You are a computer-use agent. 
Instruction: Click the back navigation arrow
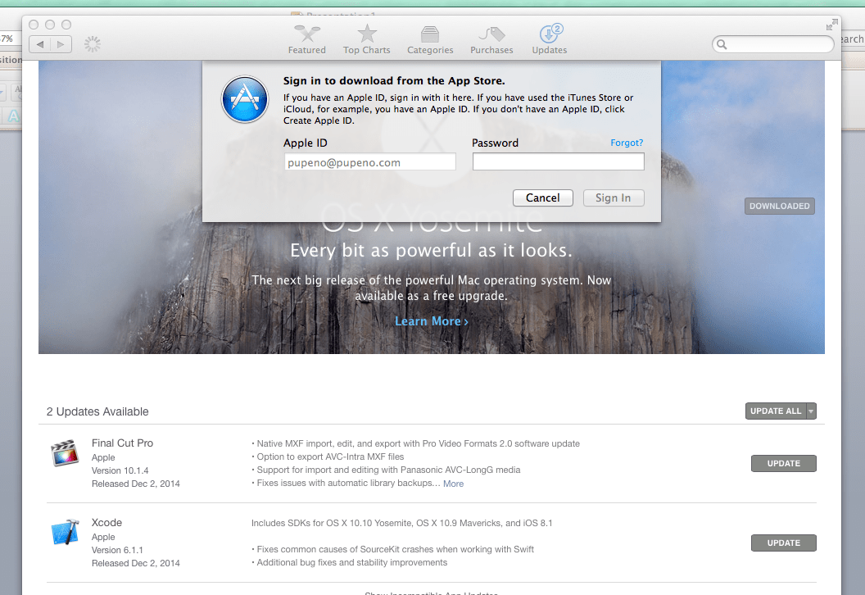(39, 44)
